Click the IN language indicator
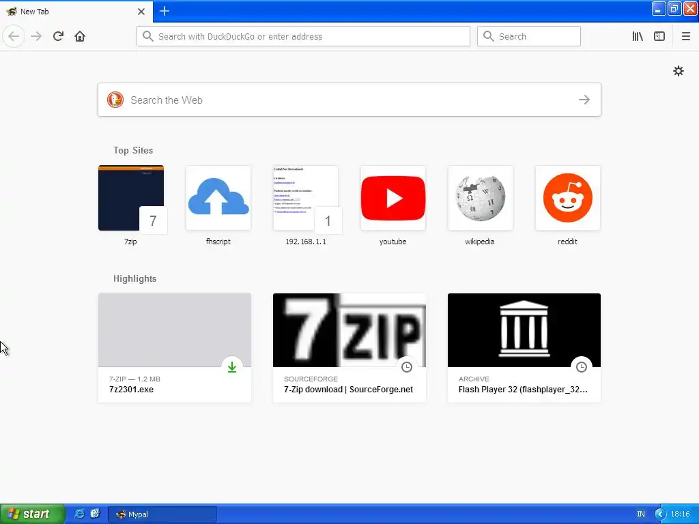 click(x=640, y=514)
